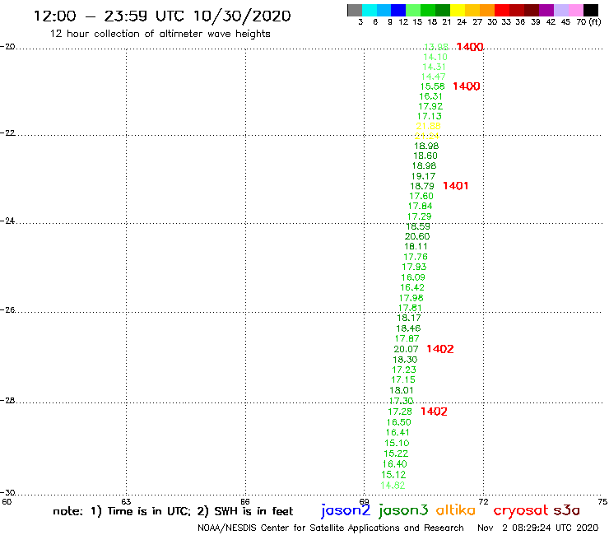This screenshot has height=535, width=609.
Task: Click yellow wave height value 21.88
Action: [429, 126]
